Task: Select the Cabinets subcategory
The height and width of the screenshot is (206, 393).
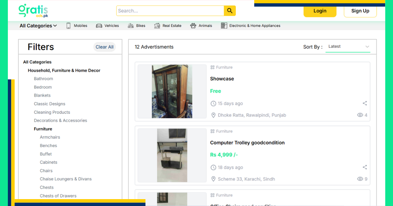Action: pos(48,163)
